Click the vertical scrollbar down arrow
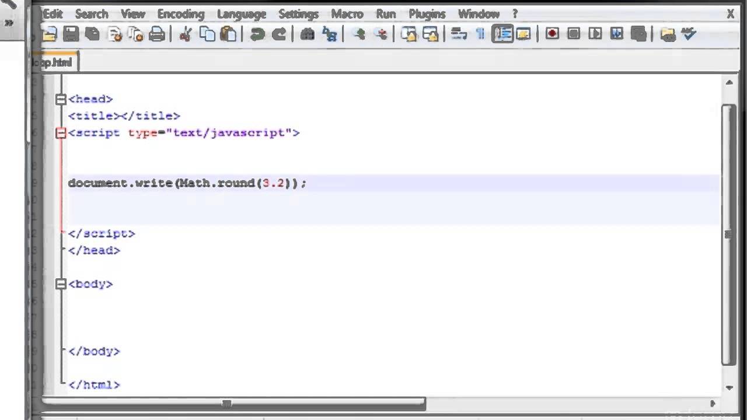This screenshot has width=747, height=420. point(729,387)
